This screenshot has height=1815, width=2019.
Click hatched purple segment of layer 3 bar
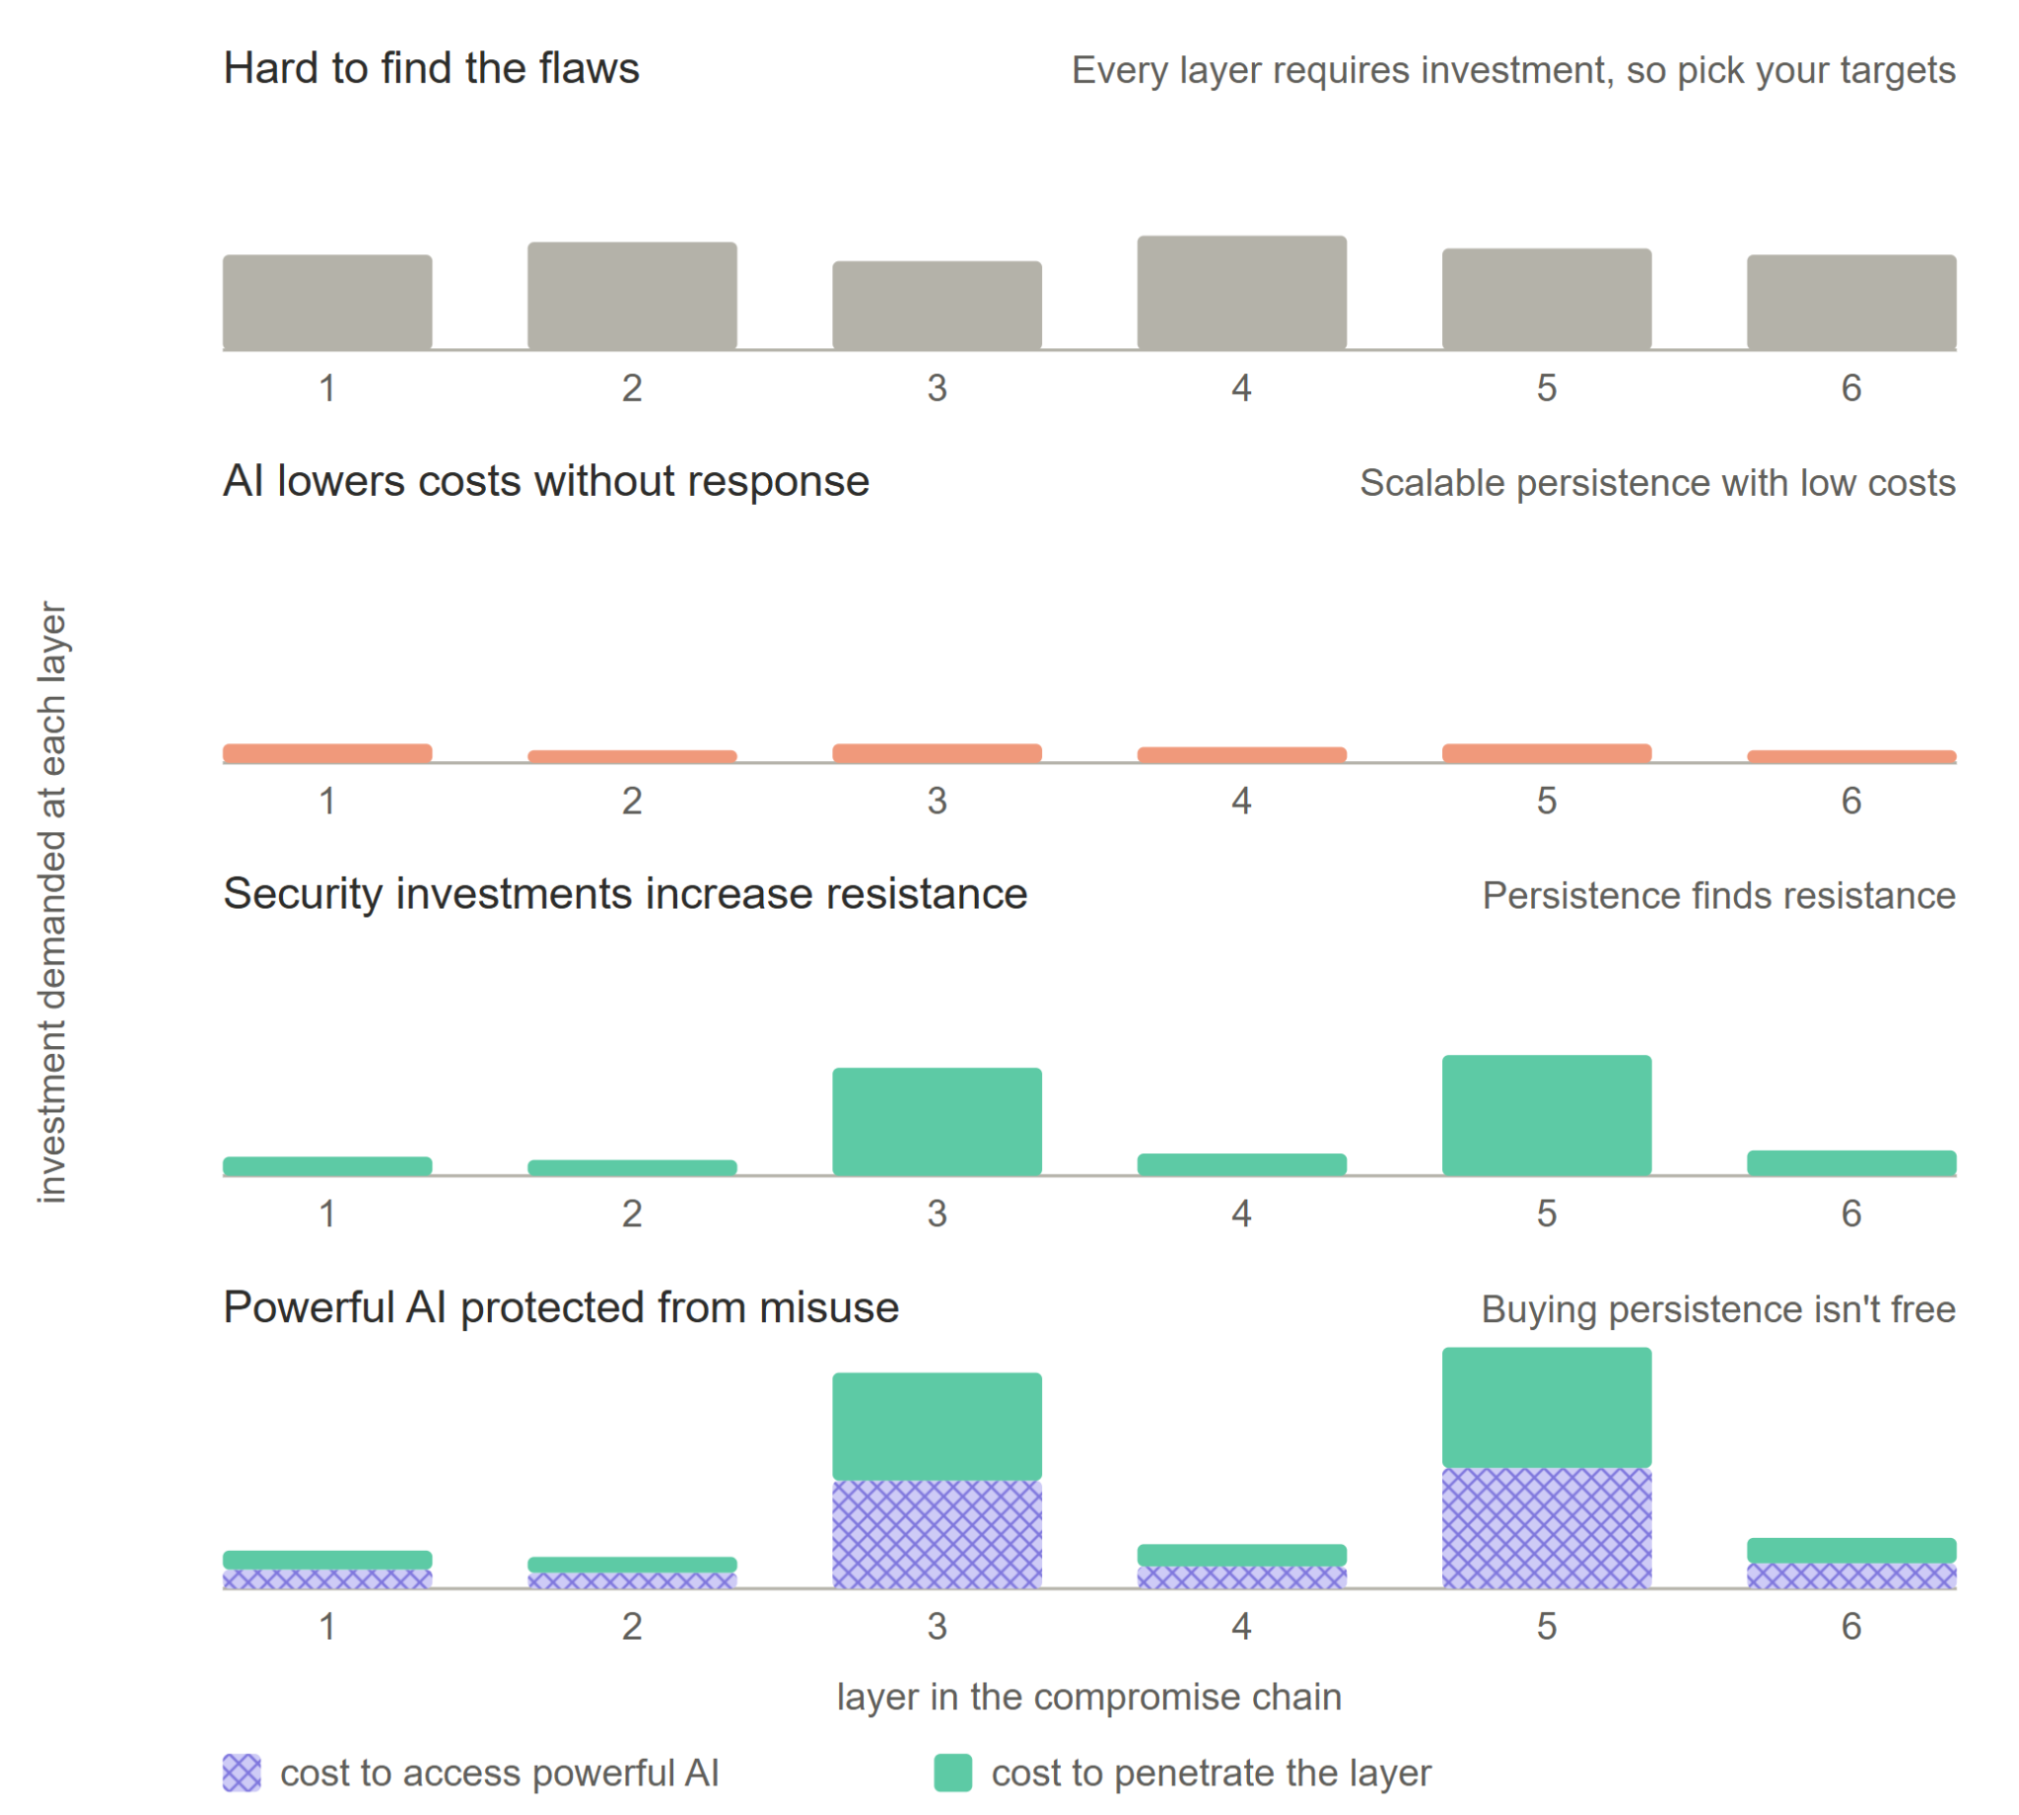[x=937, y=1534]
